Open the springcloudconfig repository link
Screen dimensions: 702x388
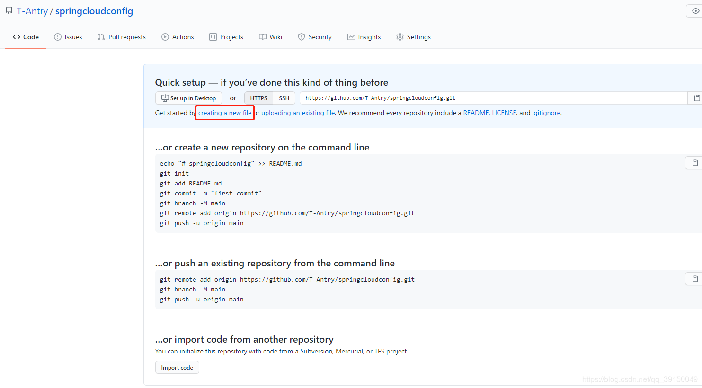[x=94, y=11]
